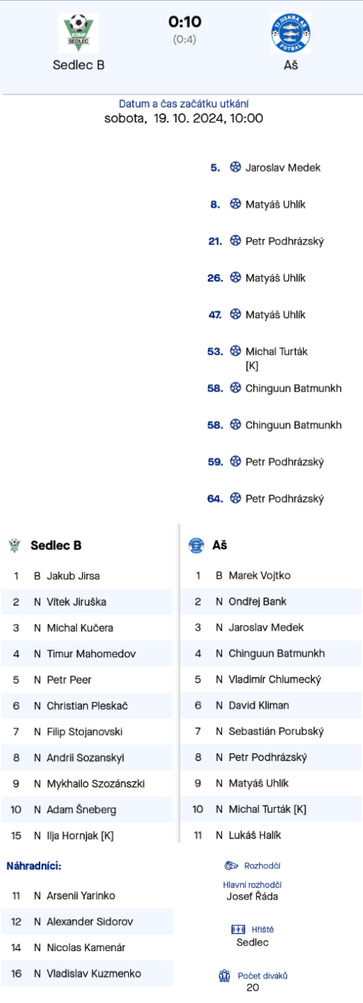Open captain Ilja Hornjak's lineup row
Viewport: 363px width, 1003px height.
tap(87, 836)
